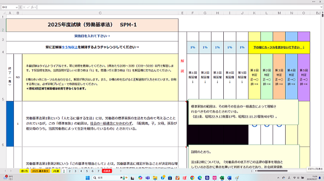
Task: Launch Copilot from the taskbar
Action: pos(140,178)
